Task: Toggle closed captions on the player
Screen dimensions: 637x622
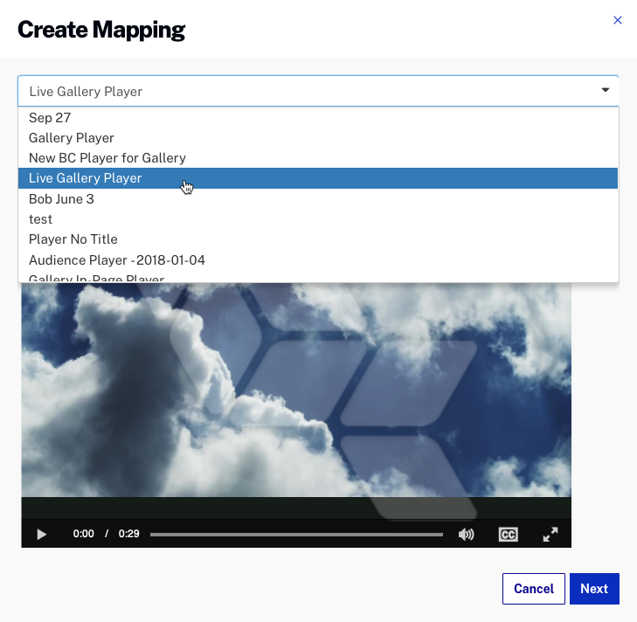Action: click(x=508, y=535)
